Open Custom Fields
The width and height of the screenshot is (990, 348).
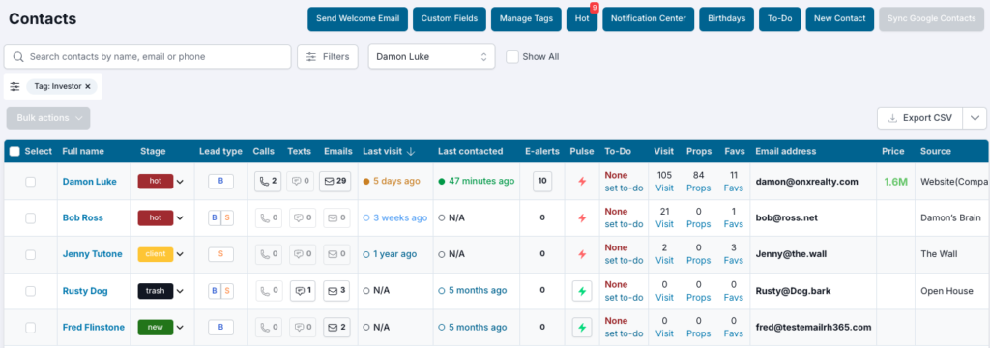(x=450, y=19)
